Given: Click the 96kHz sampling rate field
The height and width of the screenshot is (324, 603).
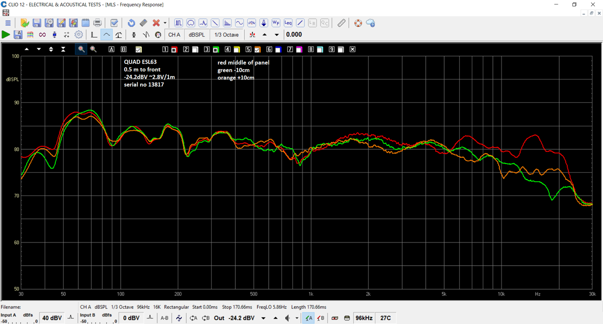Looking at the screenshot, I should [x=363, y=318].
